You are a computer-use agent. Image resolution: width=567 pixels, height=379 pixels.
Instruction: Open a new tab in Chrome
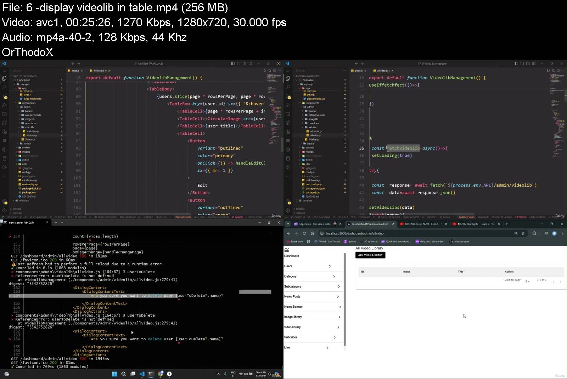click(507, 224)
